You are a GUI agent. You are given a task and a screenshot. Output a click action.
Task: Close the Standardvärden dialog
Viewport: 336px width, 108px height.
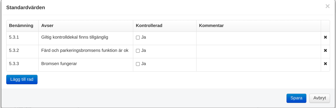coord(328,6)
